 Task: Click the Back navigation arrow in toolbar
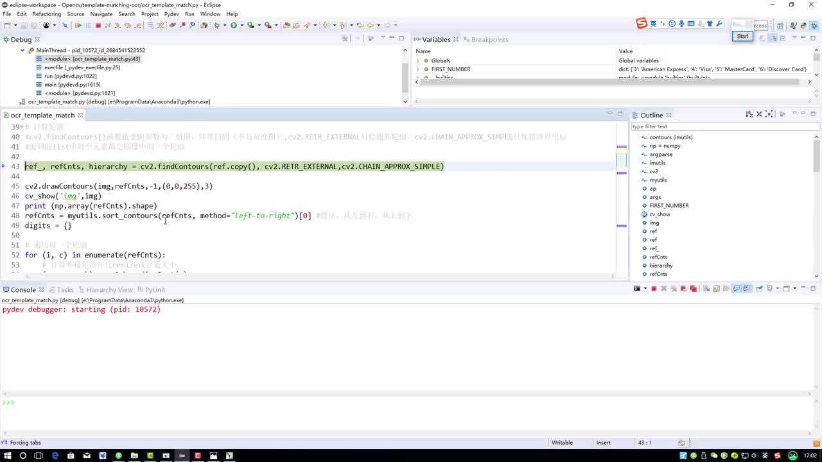(x=371, y=26)
